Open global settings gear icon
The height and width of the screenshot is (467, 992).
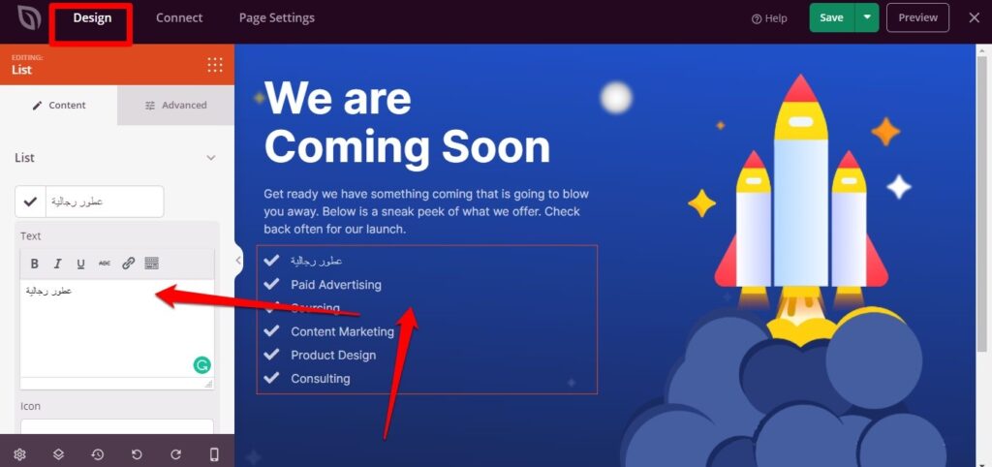tap(19, 454)
